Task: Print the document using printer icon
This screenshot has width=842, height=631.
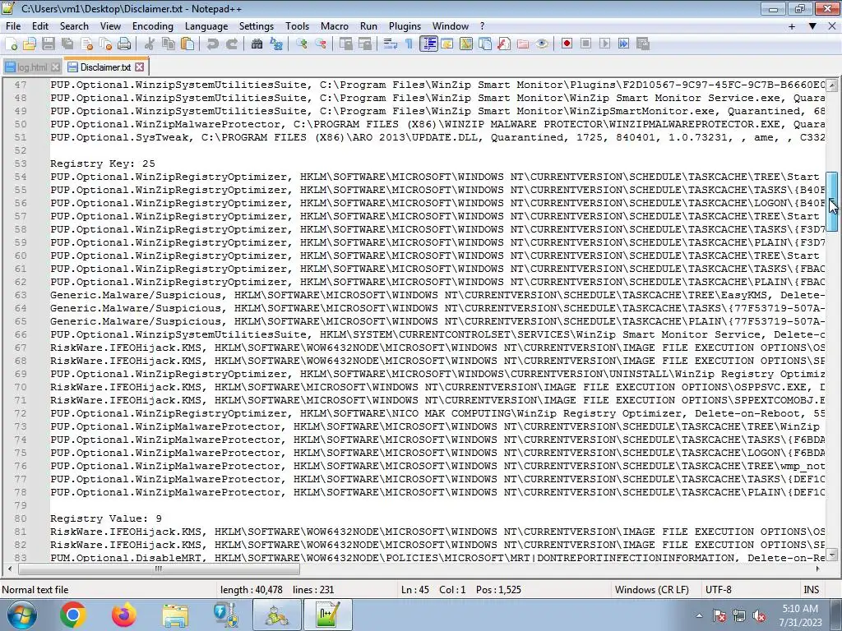Action: point(124,44)
